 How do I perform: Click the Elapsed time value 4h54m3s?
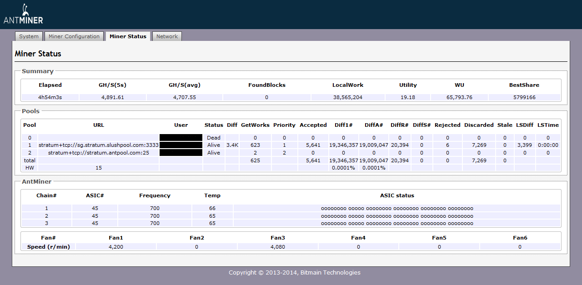coord(50,97)
